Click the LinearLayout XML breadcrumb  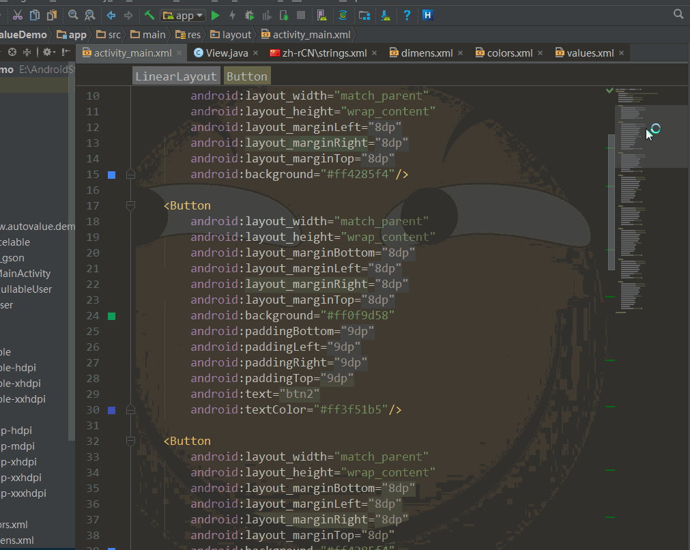176,76
